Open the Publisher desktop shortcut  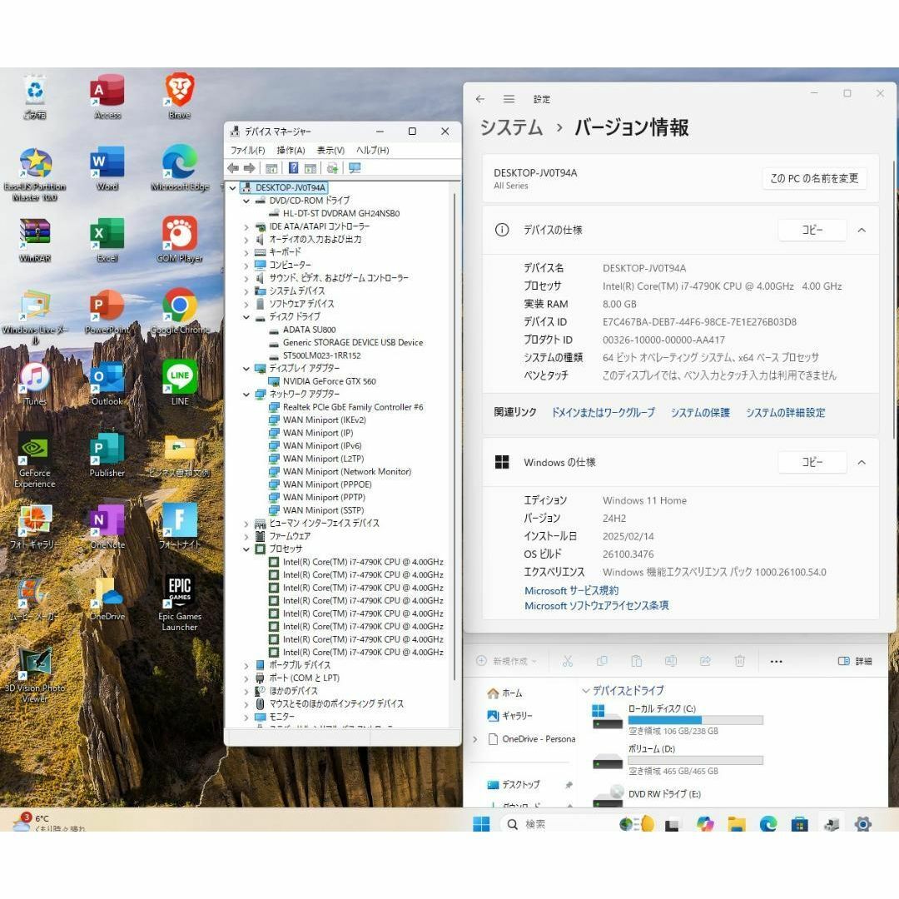(107, 454)
